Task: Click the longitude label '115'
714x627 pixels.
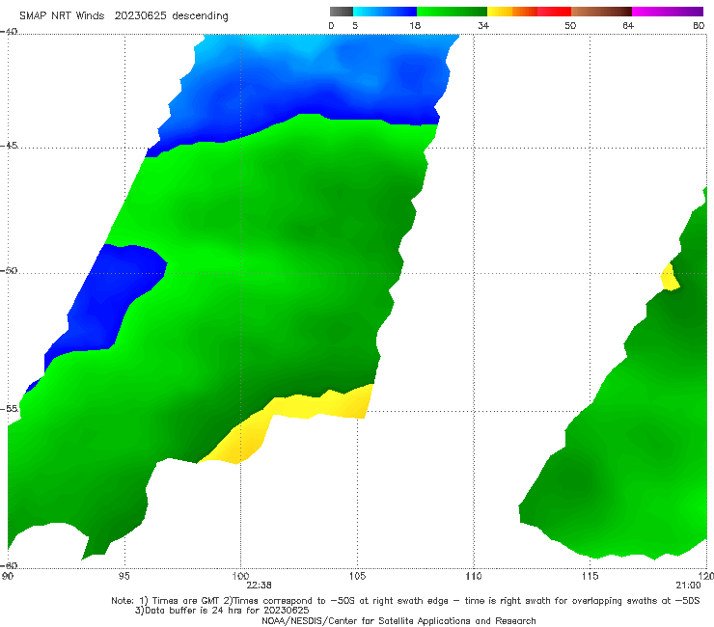Action: [590, 577]
